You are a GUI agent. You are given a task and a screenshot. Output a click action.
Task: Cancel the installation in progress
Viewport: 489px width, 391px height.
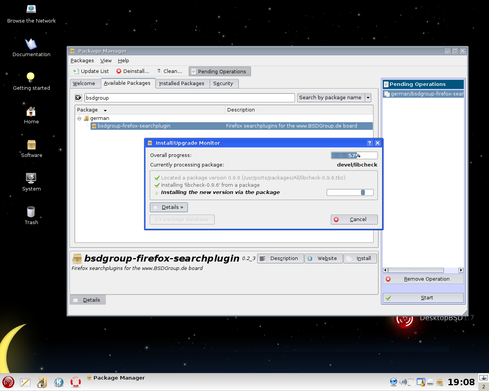click(354, 220)
